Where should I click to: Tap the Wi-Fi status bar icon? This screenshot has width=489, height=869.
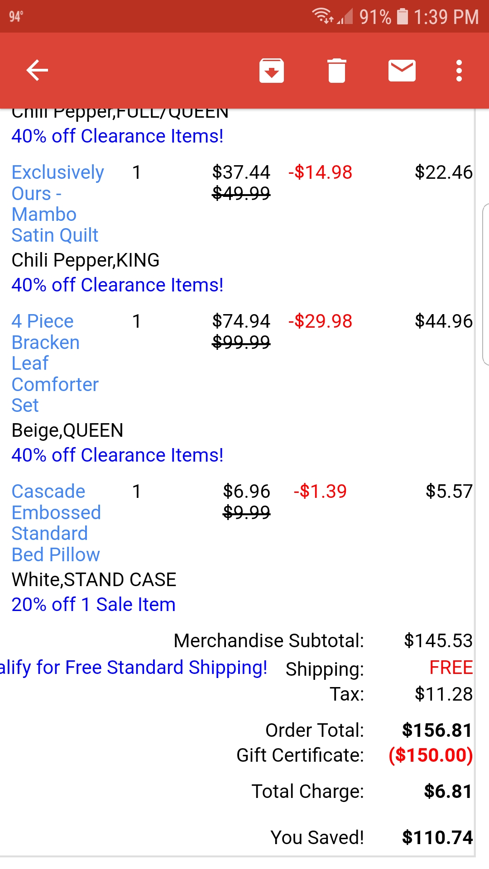click(x=323, y=16)
